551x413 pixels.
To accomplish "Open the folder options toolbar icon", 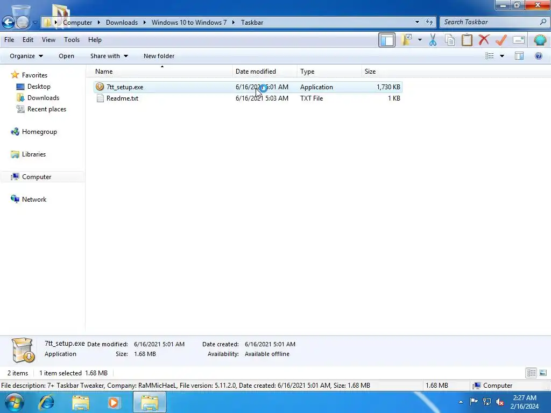I will tap(407, 40).
